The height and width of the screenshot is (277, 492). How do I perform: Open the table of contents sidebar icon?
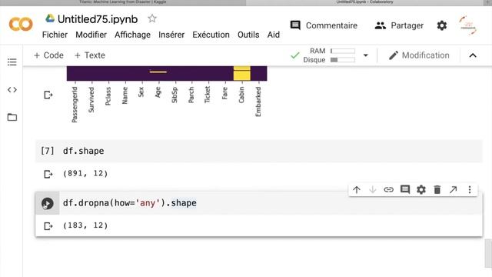[x=12, y=62]
